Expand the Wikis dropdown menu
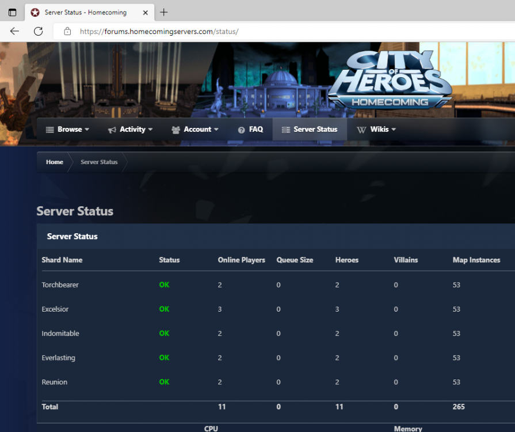515x432 pixels. (x=376, y=130)
